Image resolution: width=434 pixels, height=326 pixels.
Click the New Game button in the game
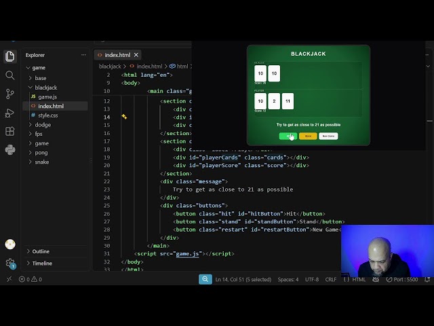pyautogui.click(x=328, y=136)
